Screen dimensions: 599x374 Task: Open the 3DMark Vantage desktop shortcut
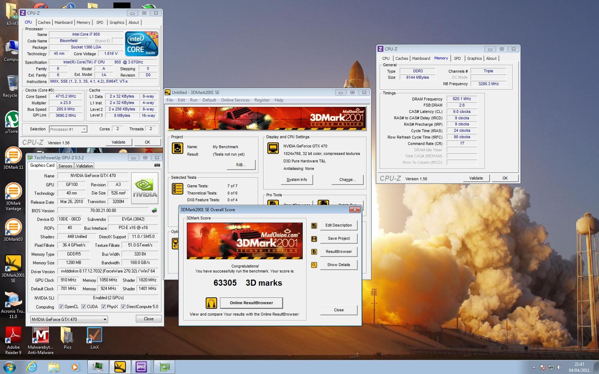pyautogui.click(x=13, y=197)
